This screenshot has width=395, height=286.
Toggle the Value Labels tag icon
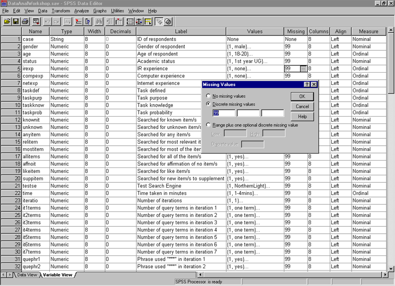pos(159,21)
